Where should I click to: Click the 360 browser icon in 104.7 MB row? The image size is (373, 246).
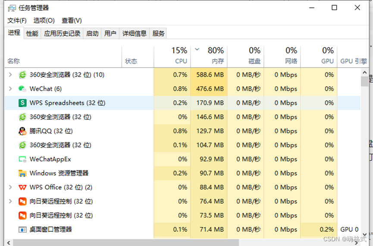click(x=22, y=145)
